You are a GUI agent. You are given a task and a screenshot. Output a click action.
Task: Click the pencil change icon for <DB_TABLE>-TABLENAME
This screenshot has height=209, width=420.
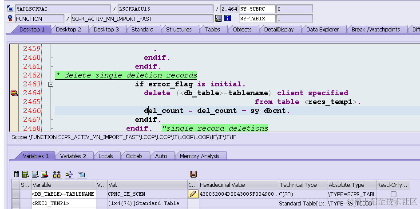(x=193, y=194)
